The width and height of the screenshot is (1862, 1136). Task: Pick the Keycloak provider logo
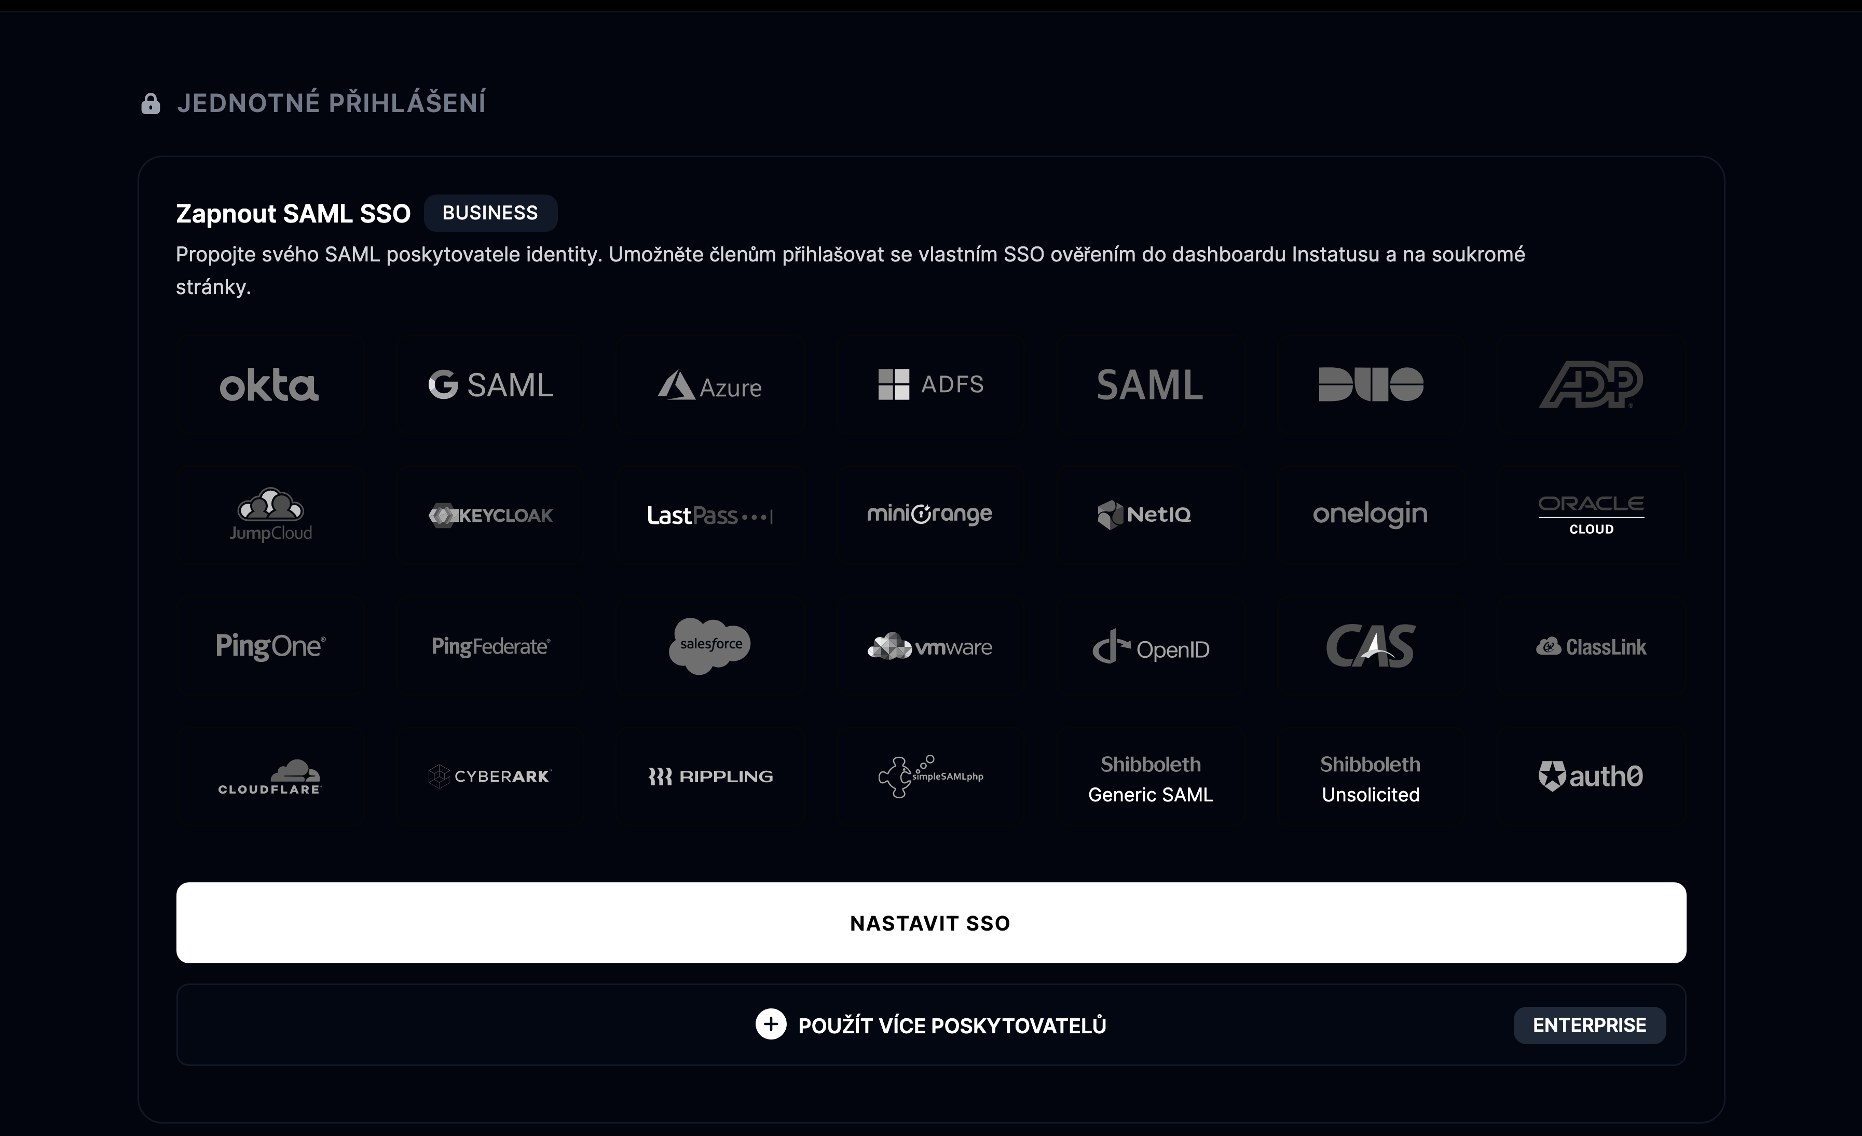pyautogui.click(x=490, y=515)
